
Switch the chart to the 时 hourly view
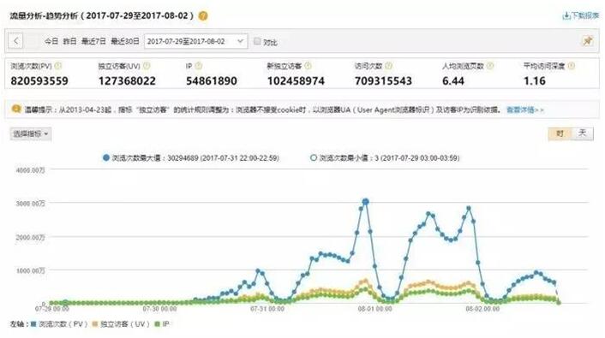(x=560, y=133)
